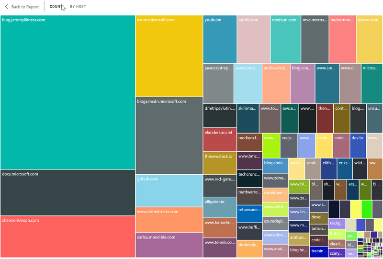Viewport: 383px width, 259px height.
Task: Select the blue dev.to tile
Action: click(x=358, y=146)
